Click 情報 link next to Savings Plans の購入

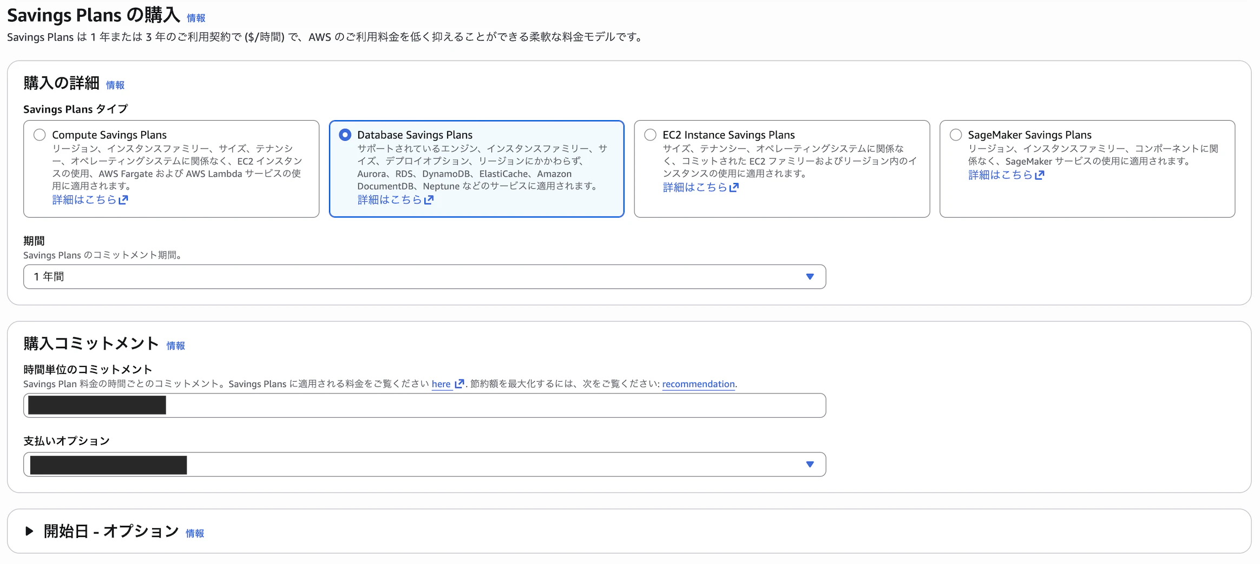click(x=196, y=18)
